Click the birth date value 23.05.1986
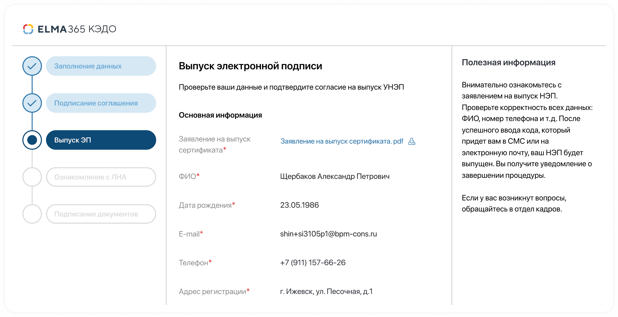Image resolution: width=618 pixels, height=317 pixels. click(299, 205)
